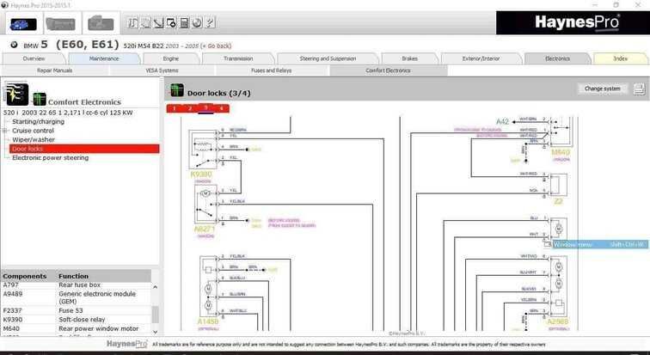The width and height of the screenshot is (650, 355).
Task: Open the Maintenance tab
Action: pos(104,58)
